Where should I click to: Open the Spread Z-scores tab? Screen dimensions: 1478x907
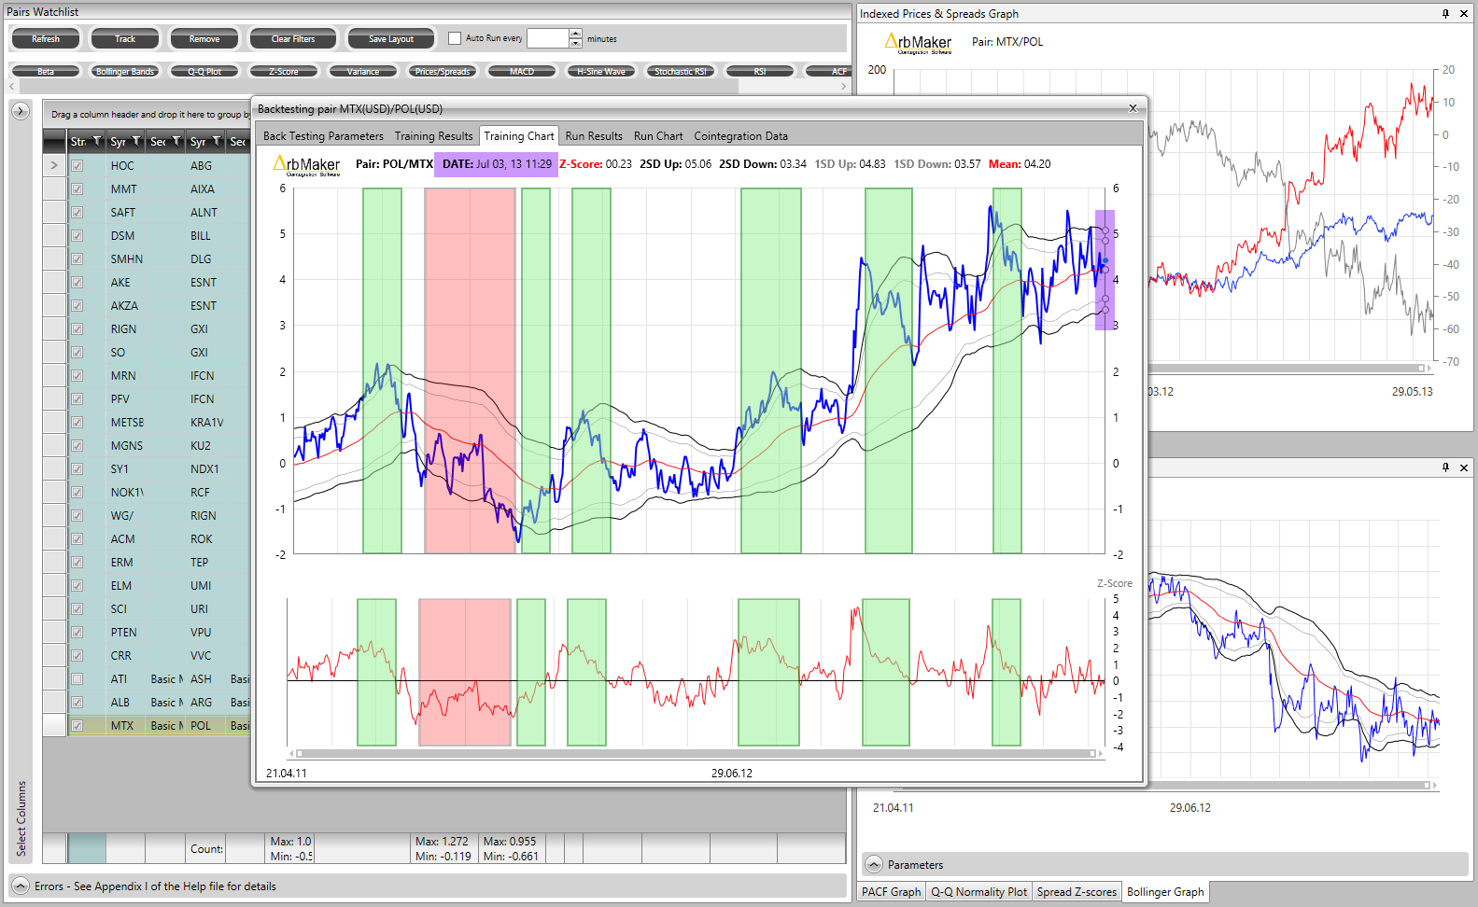tap(1077, 892)
